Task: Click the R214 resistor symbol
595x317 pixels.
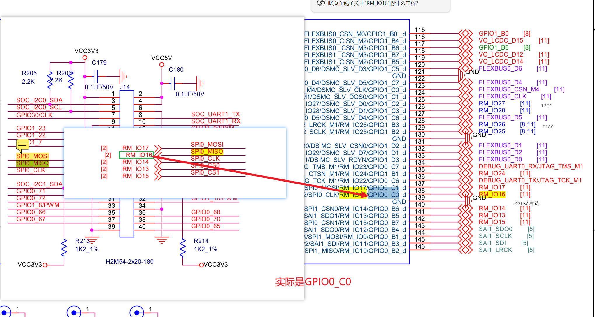Action: [x=183, y=248]
